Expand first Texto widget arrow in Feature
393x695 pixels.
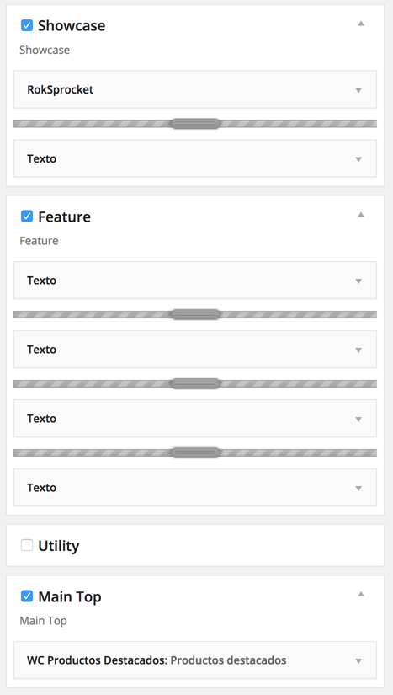358,281
